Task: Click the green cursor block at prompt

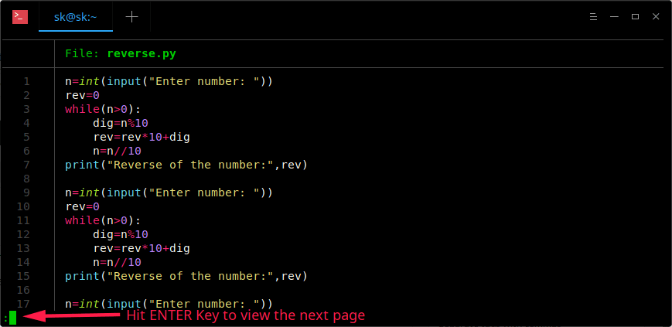Action: point(12,317)
